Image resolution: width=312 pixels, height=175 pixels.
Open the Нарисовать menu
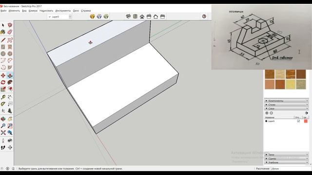46,11
